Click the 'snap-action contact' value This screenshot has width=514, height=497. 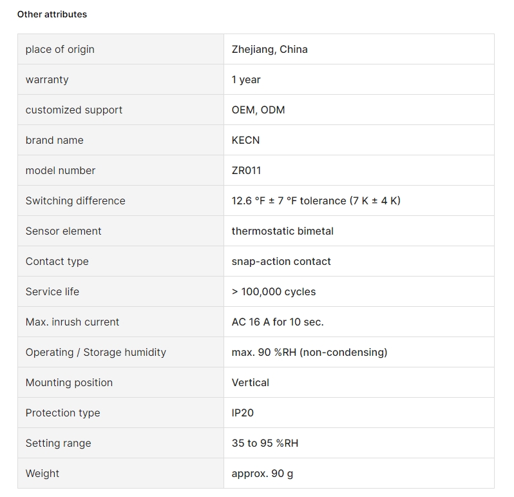281,262
